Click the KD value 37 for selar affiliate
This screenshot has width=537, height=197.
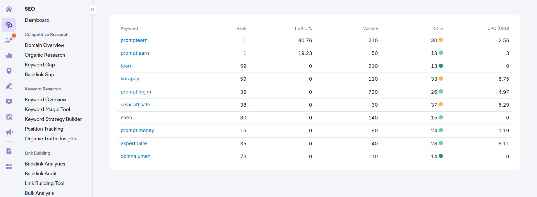[434, 105]
